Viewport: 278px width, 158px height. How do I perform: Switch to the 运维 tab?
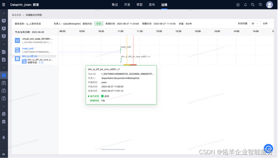pyautogui.click(x=164, y=5)
